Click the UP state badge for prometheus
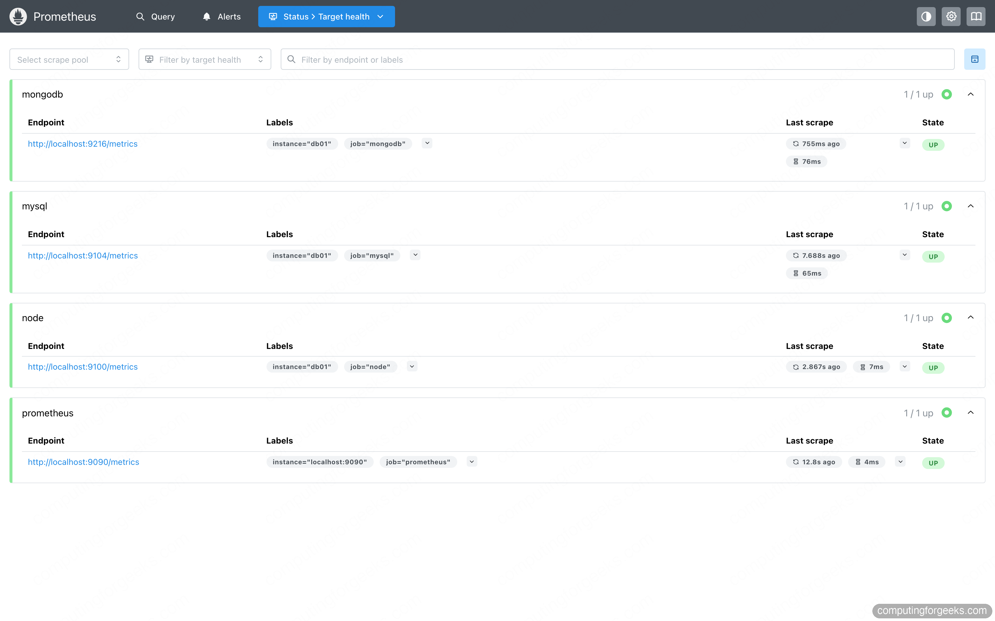995x621 pixels. click(933, 463)
